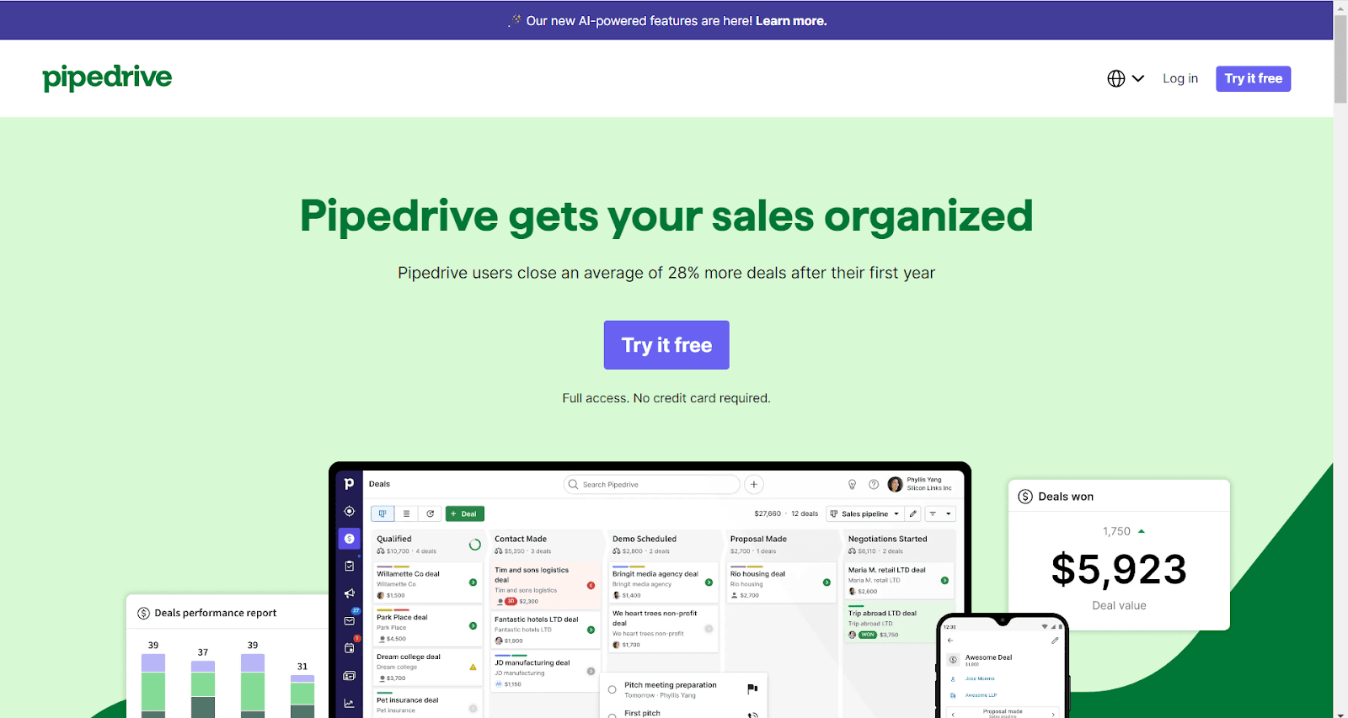Click green arrow on Bringit media deal

tap(709, 582)
